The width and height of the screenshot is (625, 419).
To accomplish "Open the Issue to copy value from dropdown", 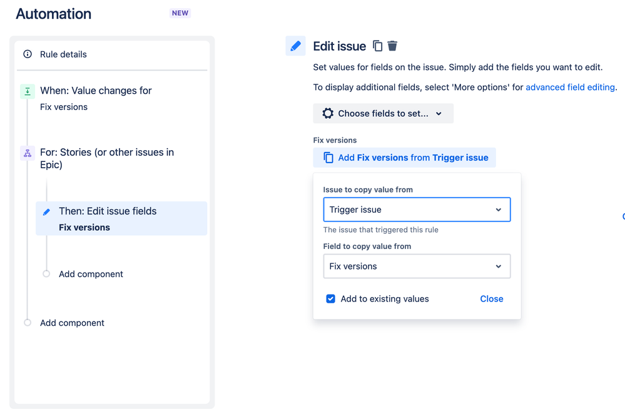I will [x=417, y=209].
